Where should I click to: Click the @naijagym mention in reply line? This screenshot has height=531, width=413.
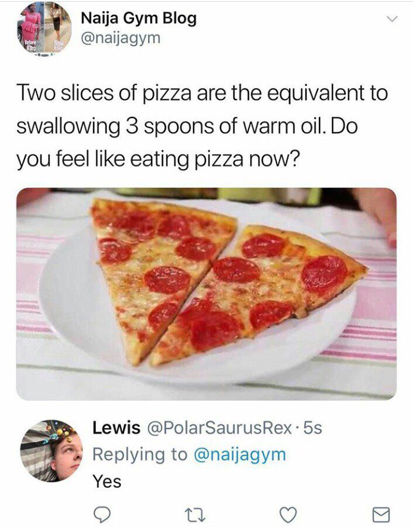[240, 454]
